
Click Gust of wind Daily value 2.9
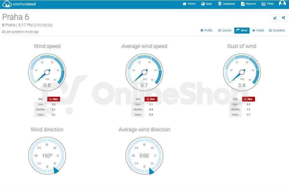[x=249, y=104]
